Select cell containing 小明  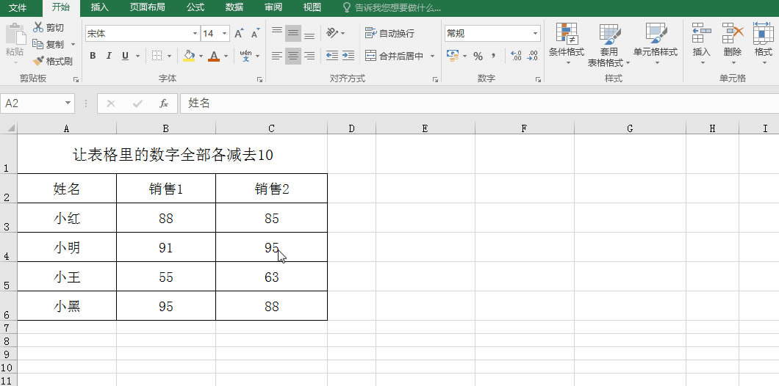pyautogui.click(x=67, y=247)
